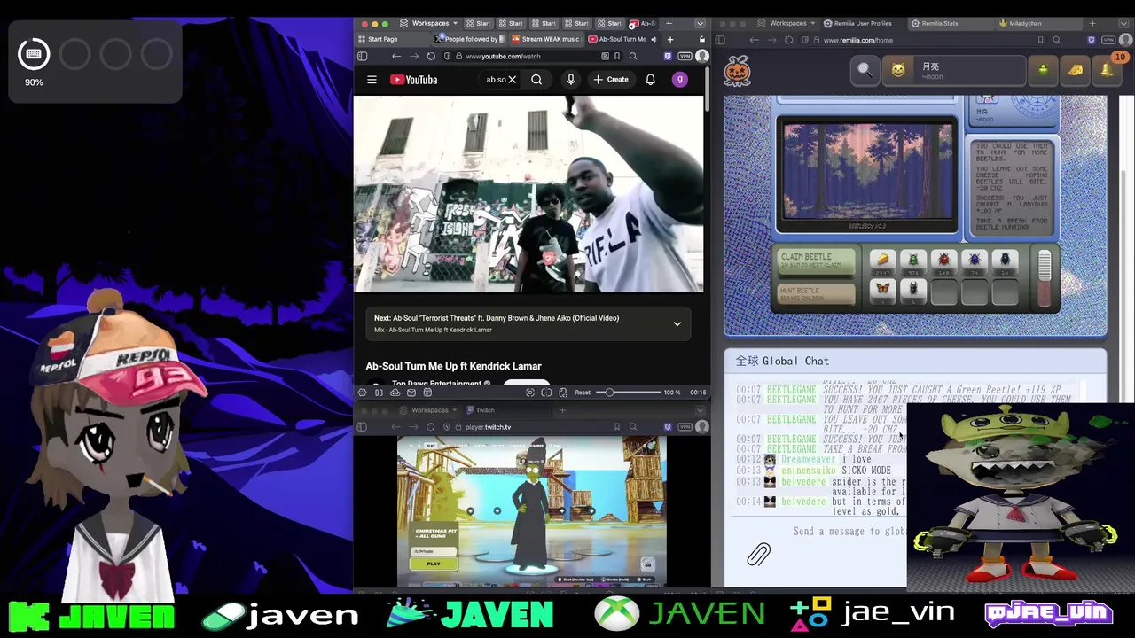Open the YouTube Create button
The image size is (1135, 638).
pyautogui.click(x=611, y=80)
